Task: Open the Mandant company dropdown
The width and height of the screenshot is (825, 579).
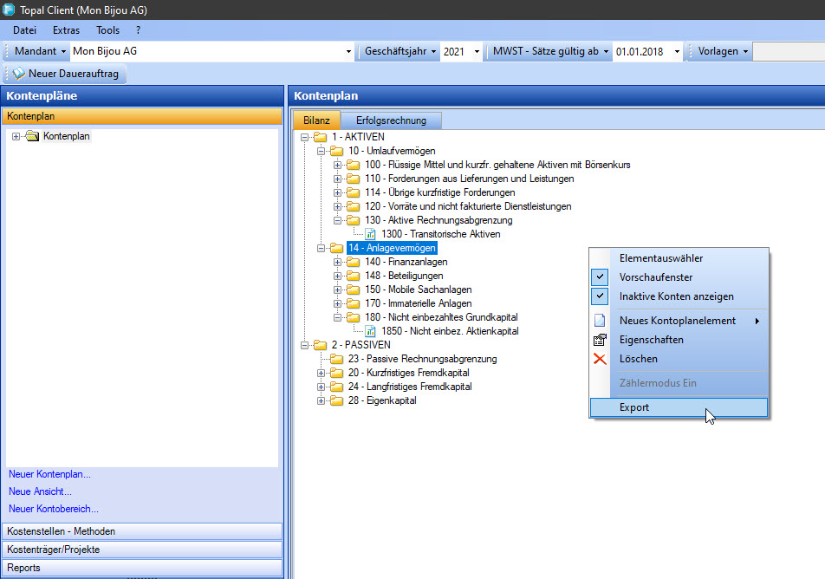Action: (x=348, y=51)
